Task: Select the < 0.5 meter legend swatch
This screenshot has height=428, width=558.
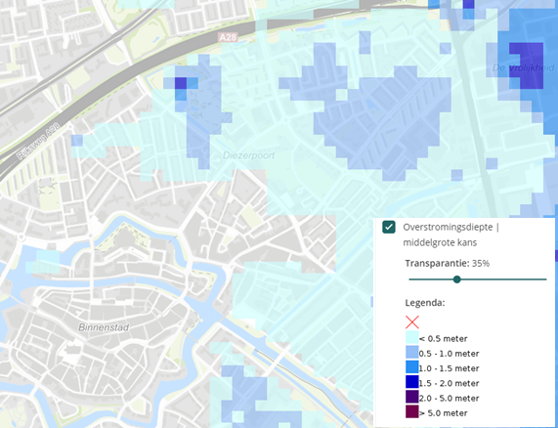Action: point(412,337)
